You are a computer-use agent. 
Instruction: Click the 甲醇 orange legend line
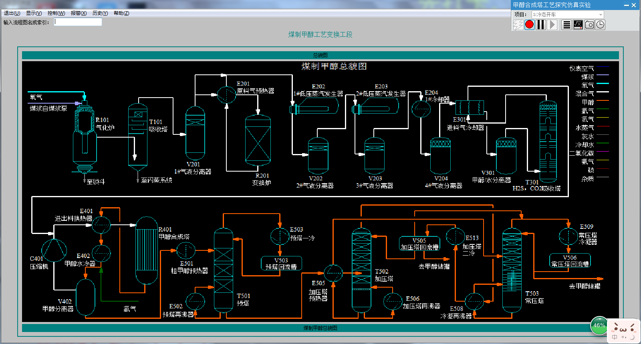pyautogui.click(x=602, y=100)
